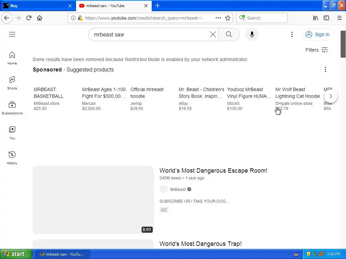Open the Firefox library icon
Viewport: 346px width, 259px height.
(316, 18)
